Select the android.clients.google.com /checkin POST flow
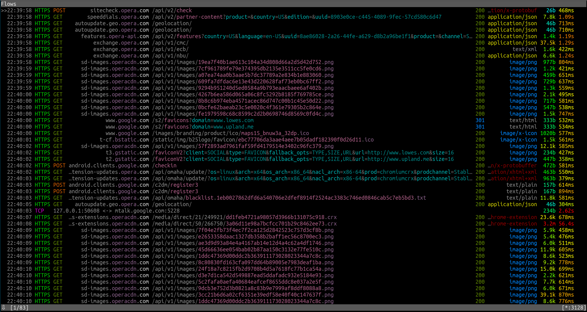Image resolution: width=587 pixels, height=312 pixels. [293, 166]
